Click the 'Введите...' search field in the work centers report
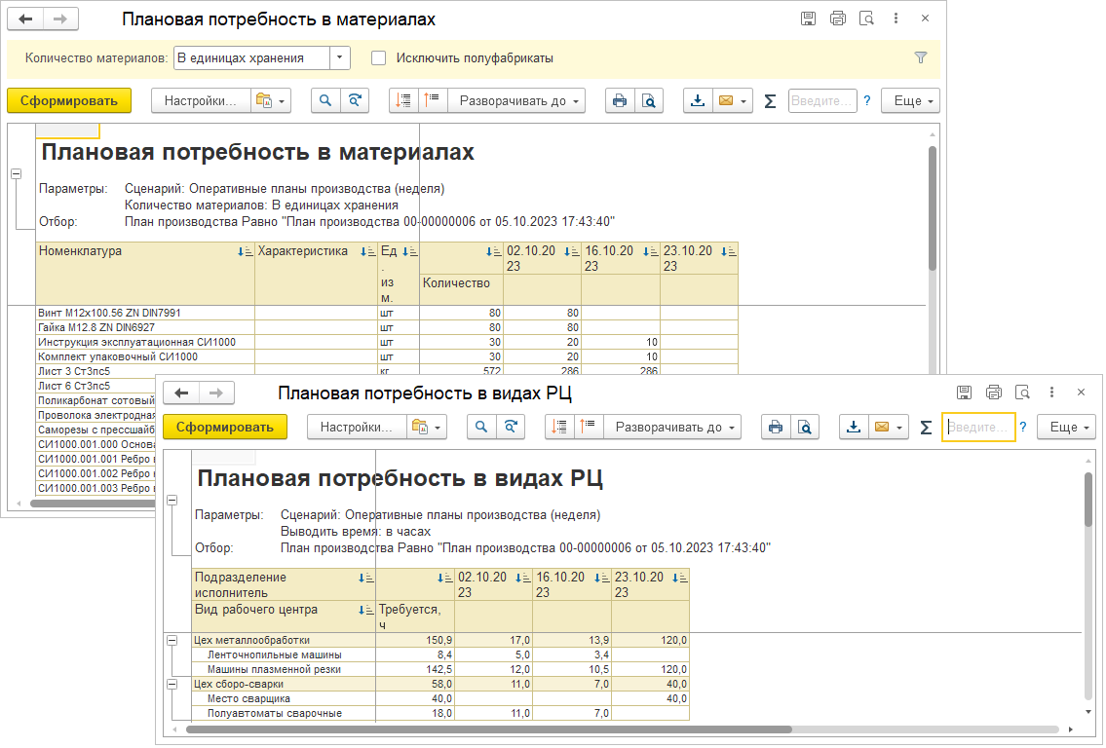This screenshot has width=1106, height=748. click(x=977, y=427)
